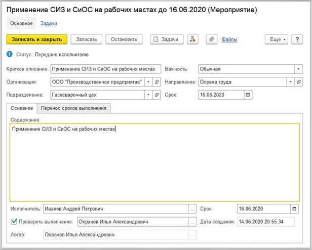Open the Организация field's linked record icon

point(157,82)
